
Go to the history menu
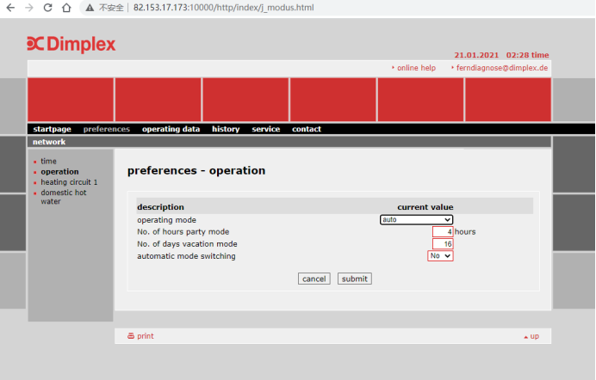coord(226,129)
